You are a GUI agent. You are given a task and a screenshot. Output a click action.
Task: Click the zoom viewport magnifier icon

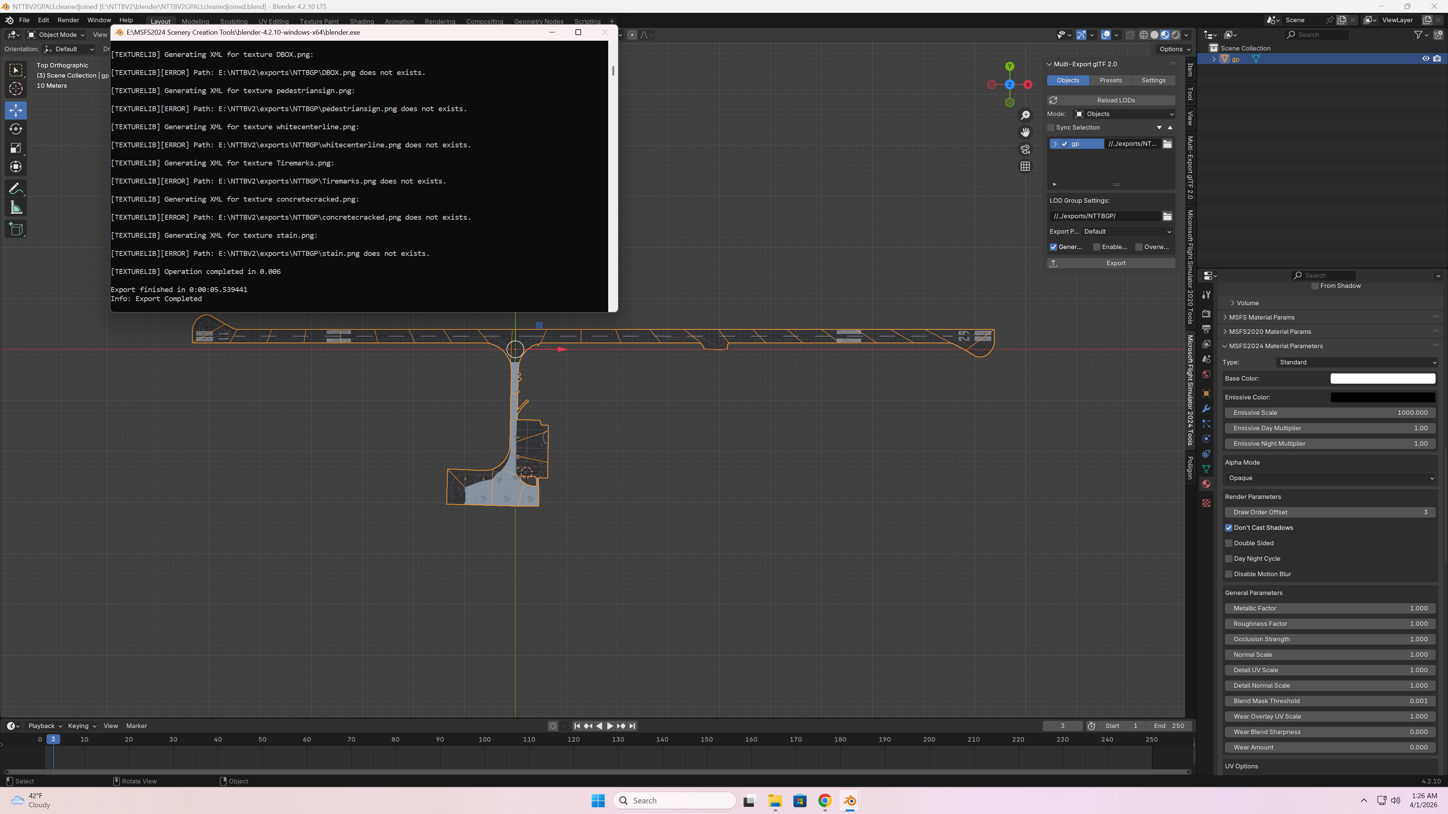point(1025,115)
